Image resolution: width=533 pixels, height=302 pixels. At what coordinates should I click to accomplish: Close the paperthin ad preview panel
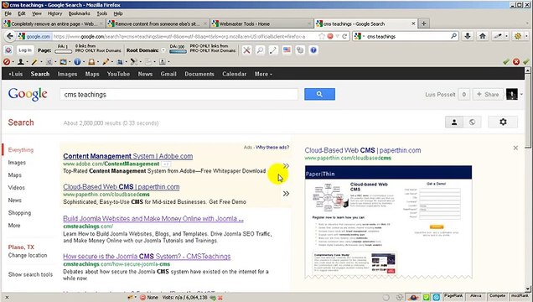tap(515, 148)
